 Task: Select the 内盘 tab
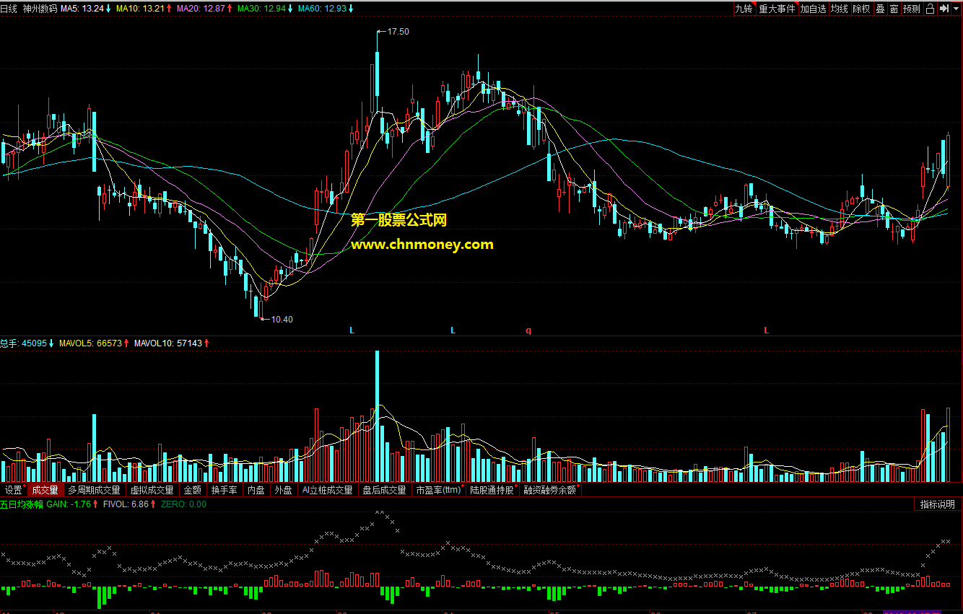coord(256,490)
